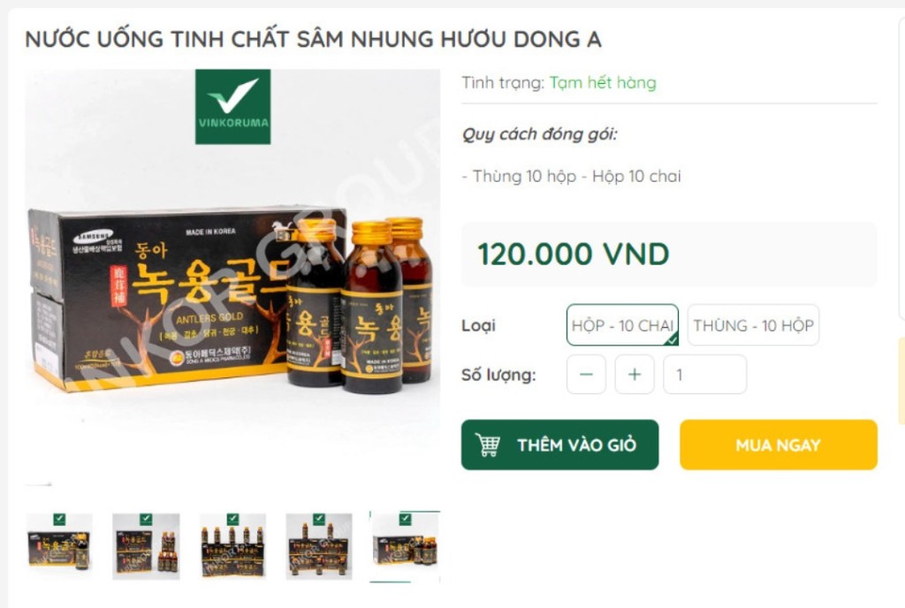Click the MUA NGAY button
Screen dimensions: 905x608
click(779, 445)
